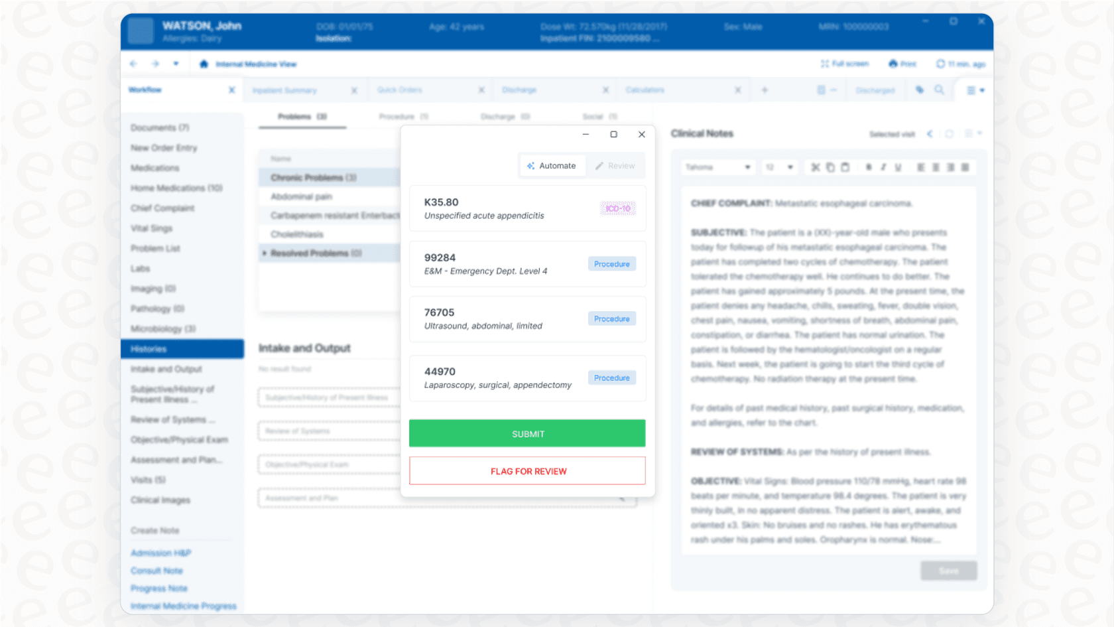Toggle underline formatting in the notes toolbar
The width and height of the screenshot is (1114, 627).
pos(898,167)
